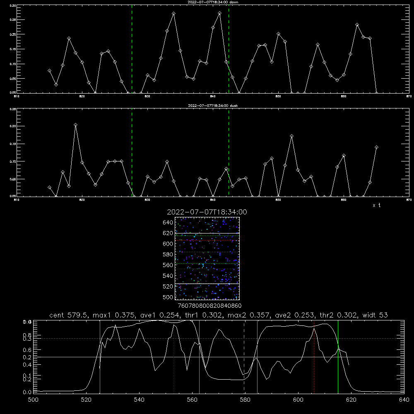Click the 'max2 0.357' value in the bottom title
Screen dimensions: 414x414
coord(247,315)
